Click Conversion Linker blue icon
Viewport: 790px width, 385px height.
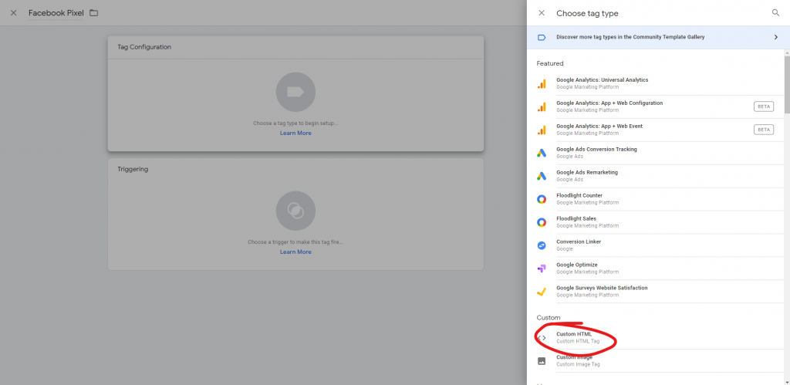point(542,245)
